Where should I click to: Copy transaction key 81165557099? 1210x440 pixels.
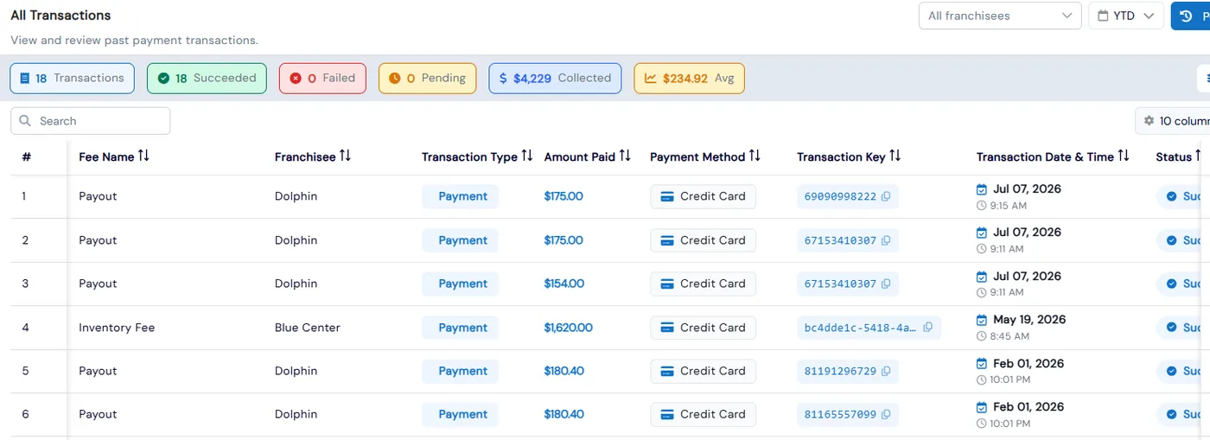tap(885, 414)
